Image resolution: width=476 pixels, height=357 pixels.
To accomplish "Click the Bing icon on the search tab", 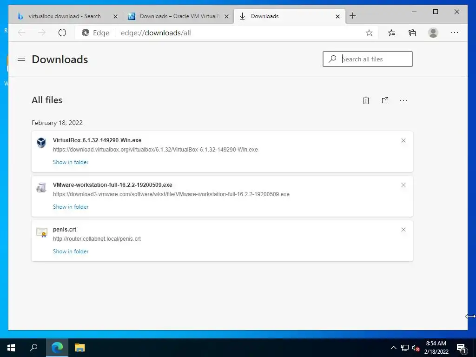I will [x=20, y=16].
